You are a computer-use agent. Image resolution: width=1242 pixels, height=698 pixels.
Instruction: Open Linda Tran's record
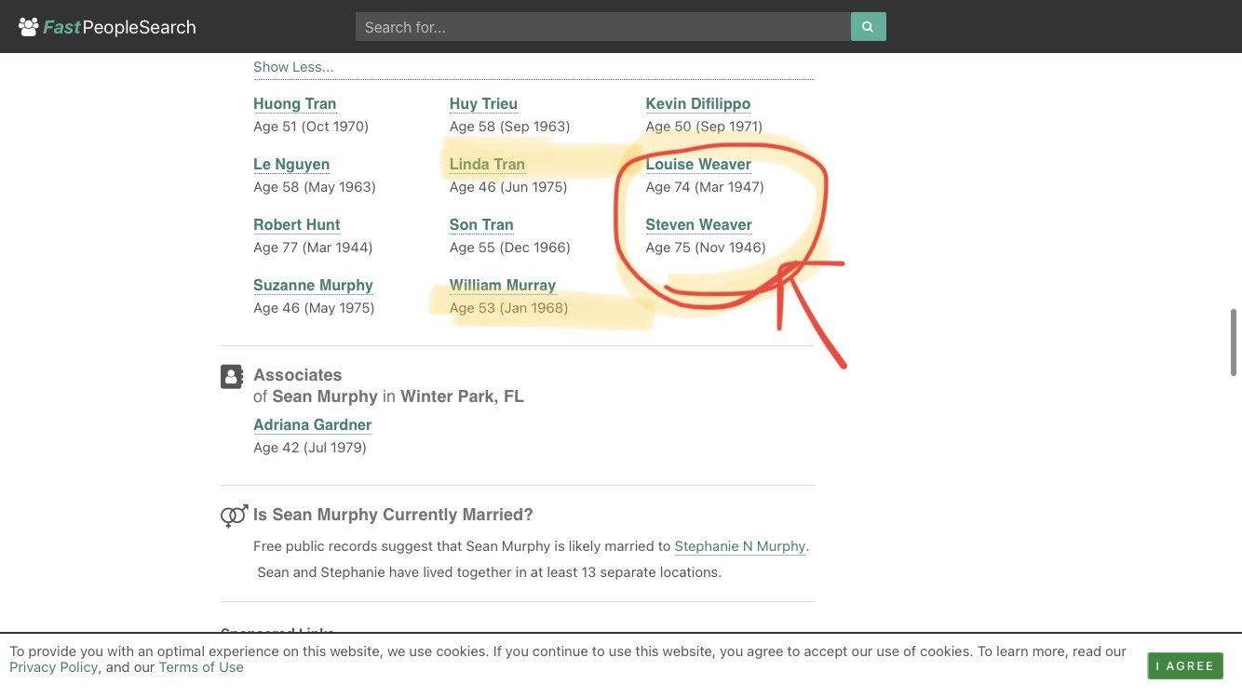pos(487,164)
